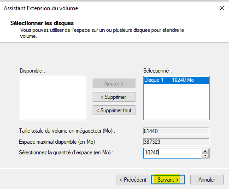Click the Sélectionner les disques heading
229x189 pixels.
click(42, 23)
